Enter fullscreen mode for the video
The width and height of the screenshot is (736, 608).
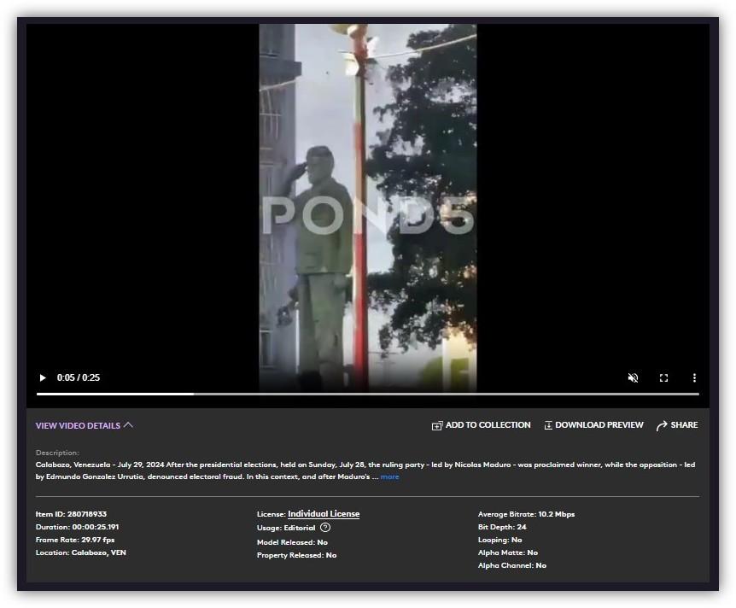pyautogui.click(x=663, y=377)
